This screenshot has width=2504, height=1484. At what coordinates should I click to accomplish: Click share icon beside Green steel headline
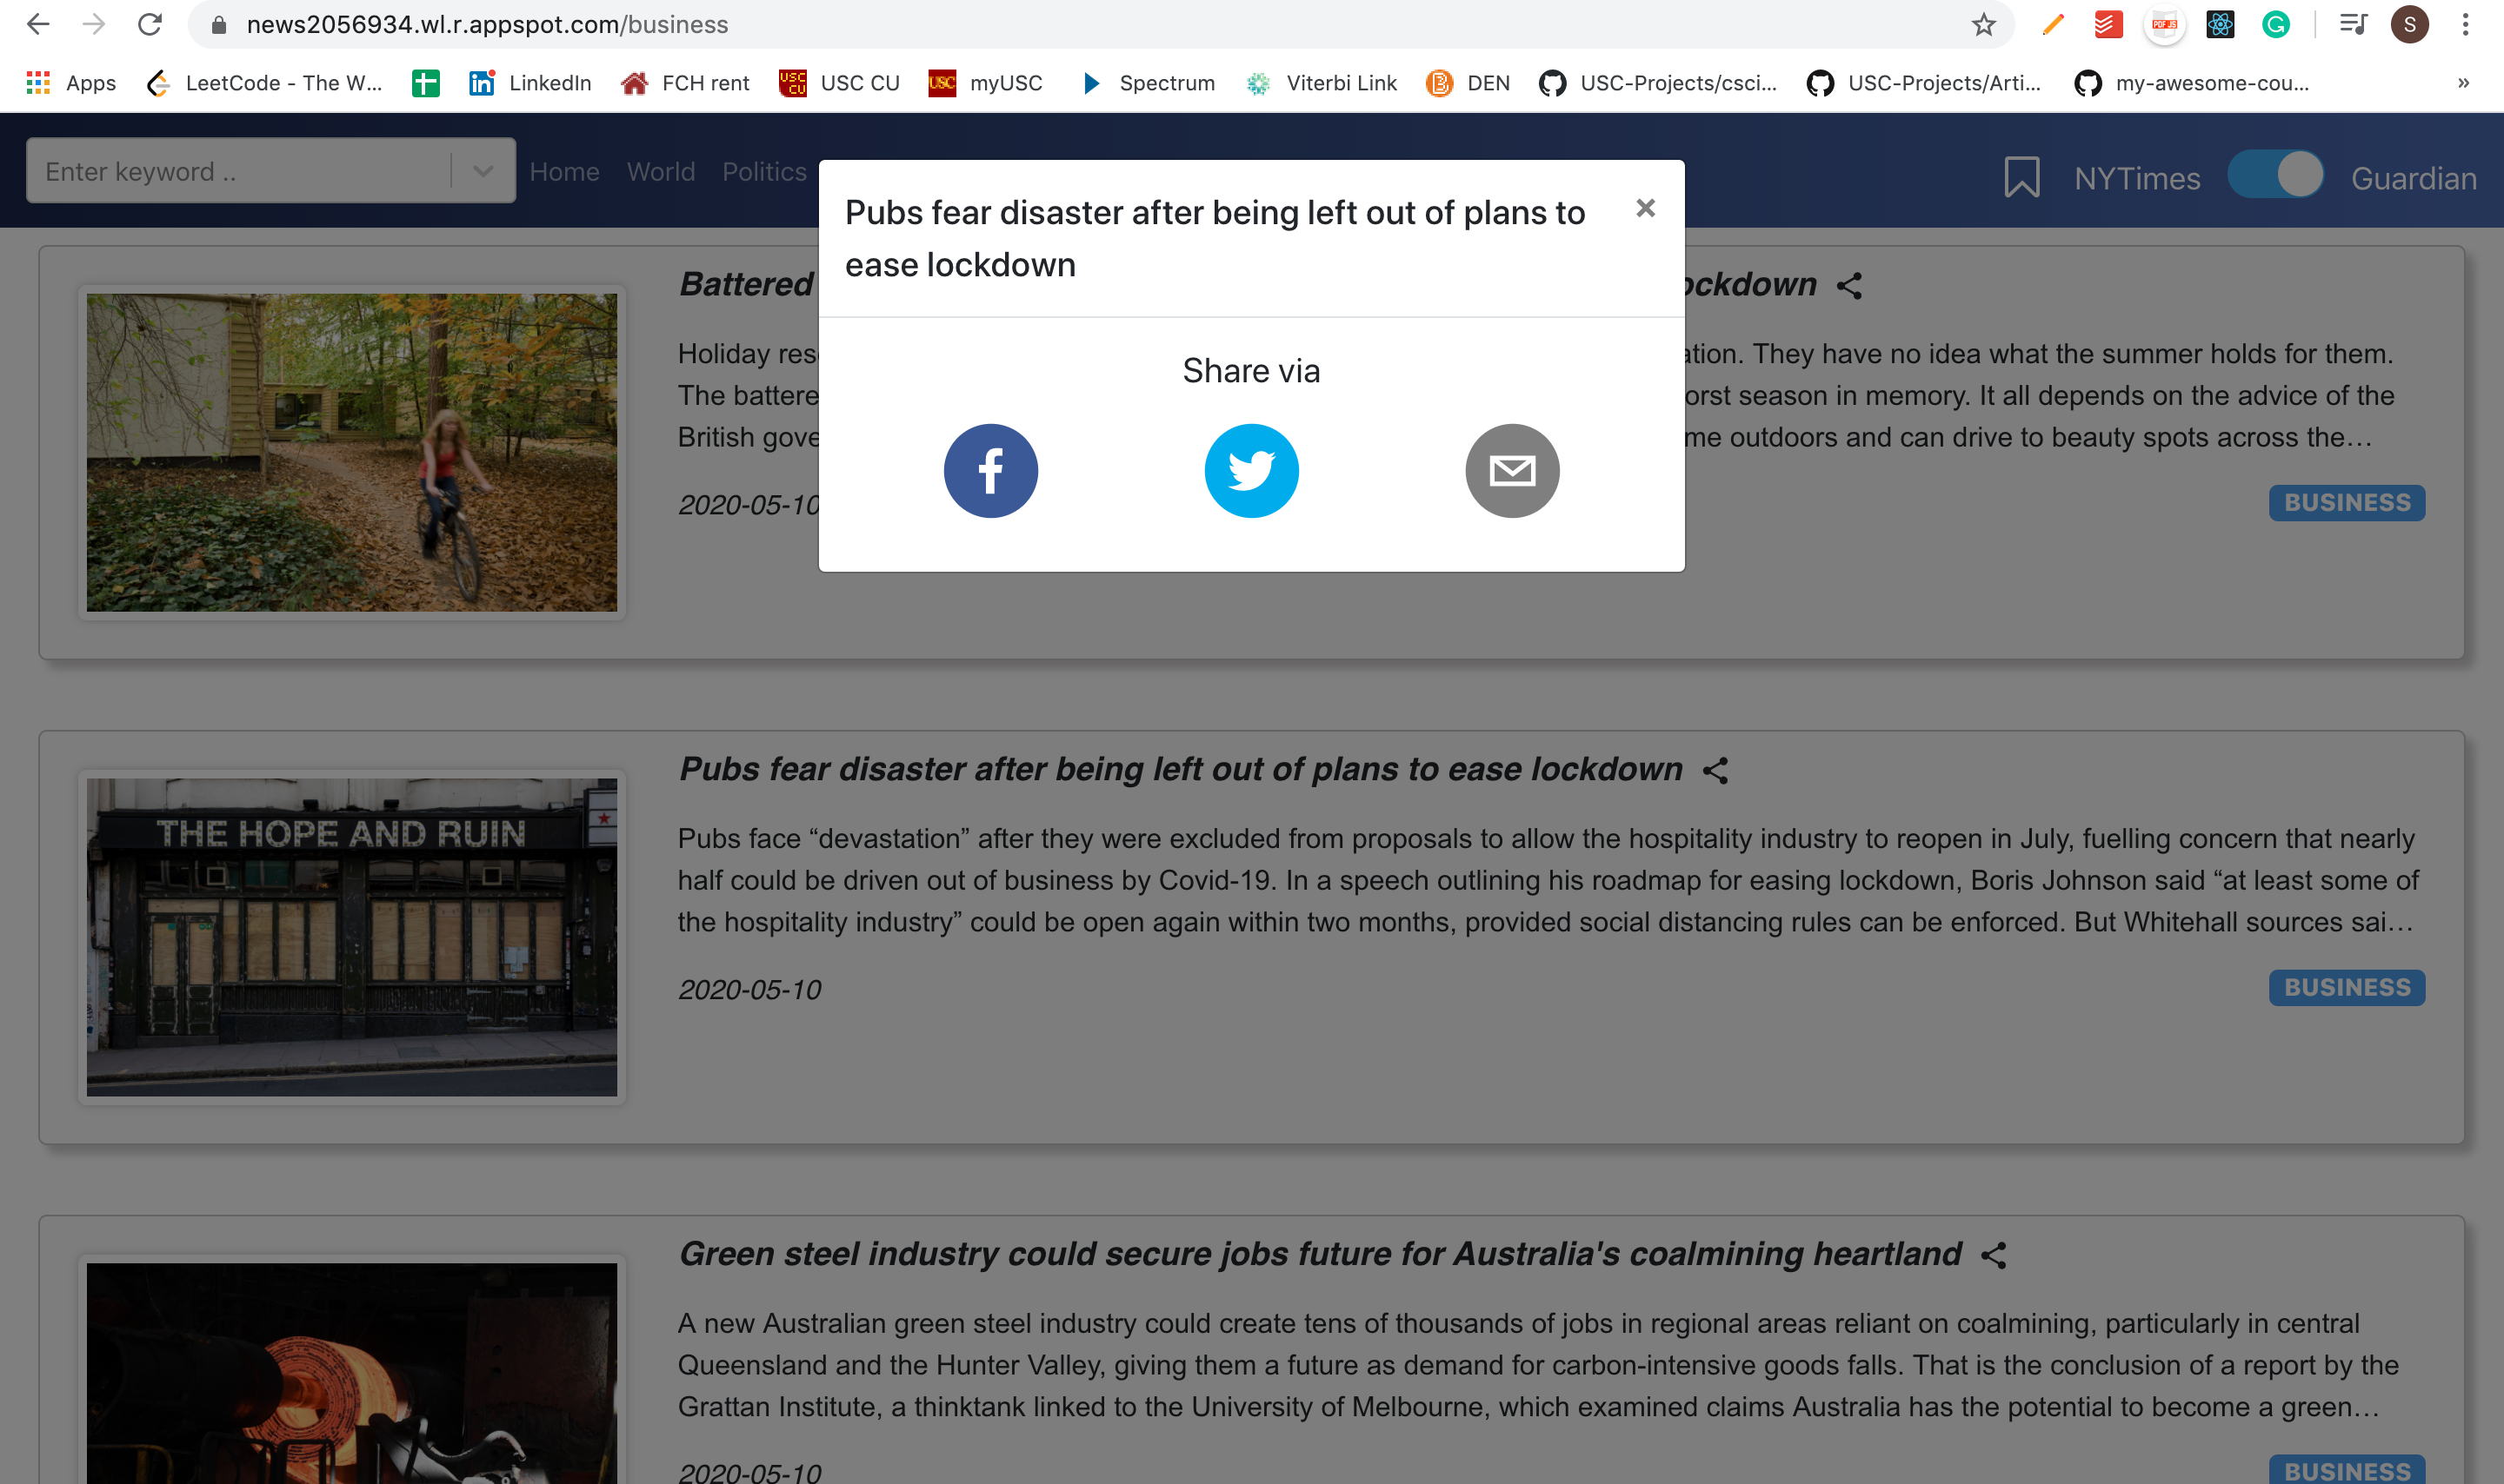click(x=1993, y=1255)
